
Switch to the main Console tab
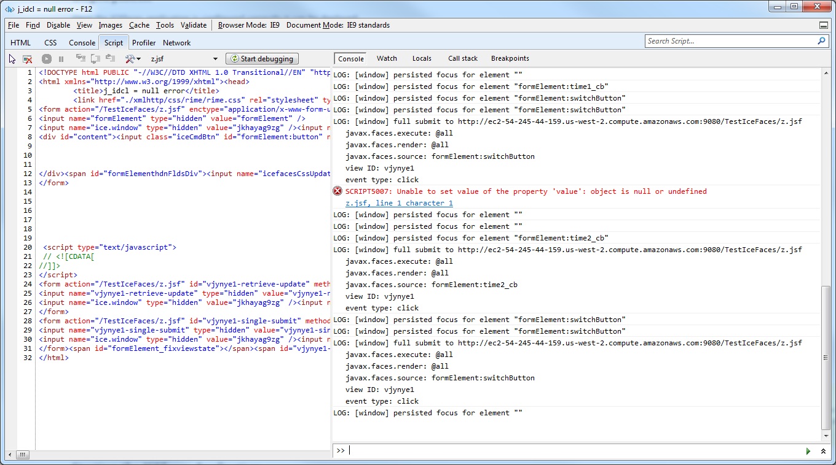[82, 43]
